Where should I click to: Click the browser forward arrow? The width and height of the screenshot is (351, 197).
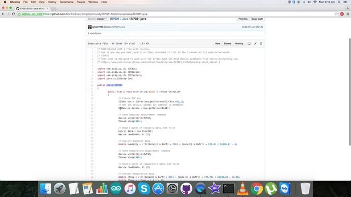[8, 14]
